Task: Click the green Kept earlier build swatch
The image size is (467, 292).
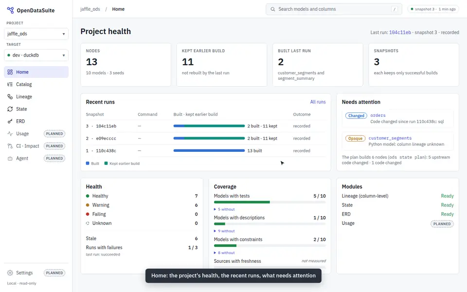Action: (x=106, y=164)
